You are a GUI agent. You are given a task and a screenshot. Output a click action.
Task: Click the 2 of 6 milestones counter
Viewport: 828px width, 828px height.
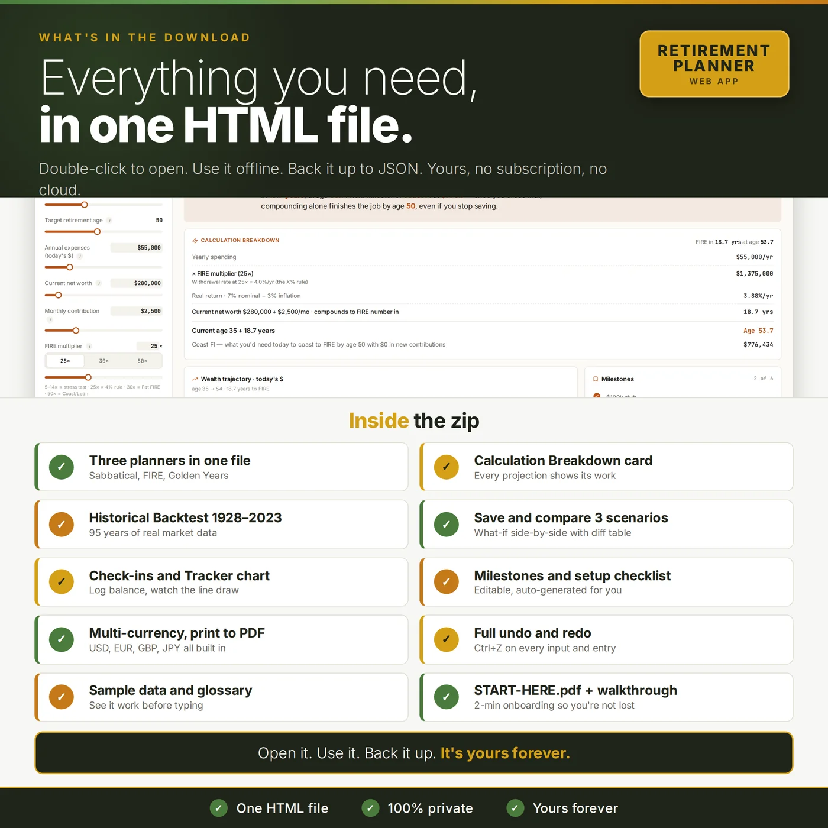coord(763,379)
